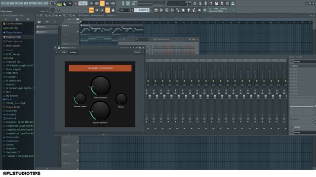Screen dimensions: 316x177
Task: Adjust the Pitch Variation knob
Action: coord(100,86)
